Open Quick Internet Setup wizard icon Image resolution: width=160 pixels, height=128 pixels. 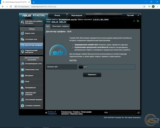click(22, 22)
